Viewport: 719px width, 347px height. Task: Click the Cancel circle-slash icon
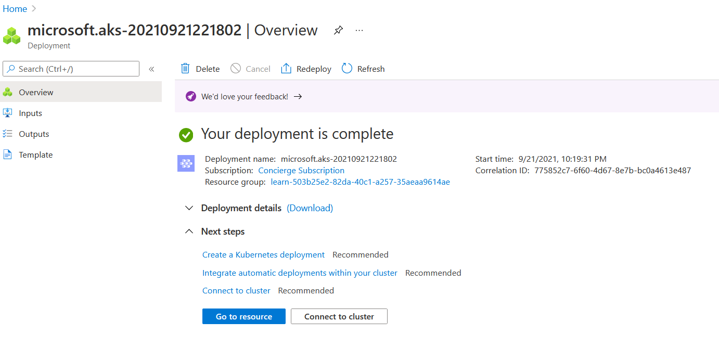(236, 69)
